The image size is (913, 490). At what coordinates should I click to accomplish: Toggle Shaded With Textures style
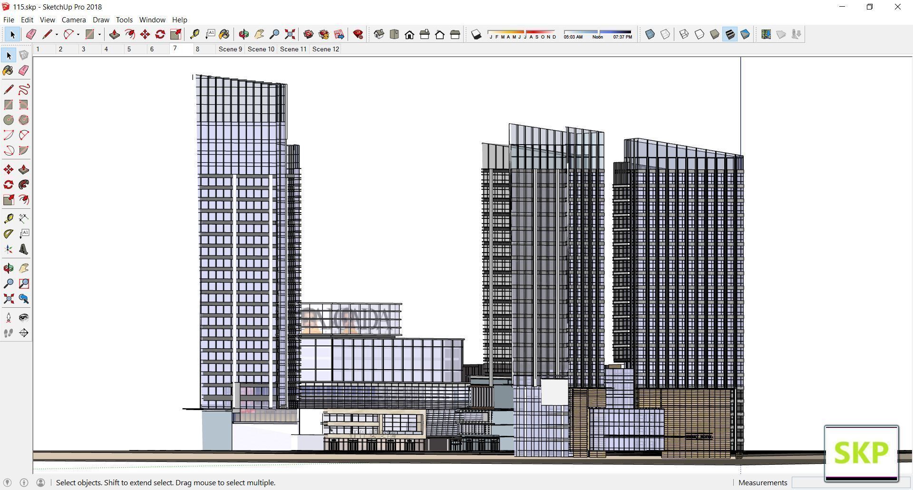tap(730, 34)
